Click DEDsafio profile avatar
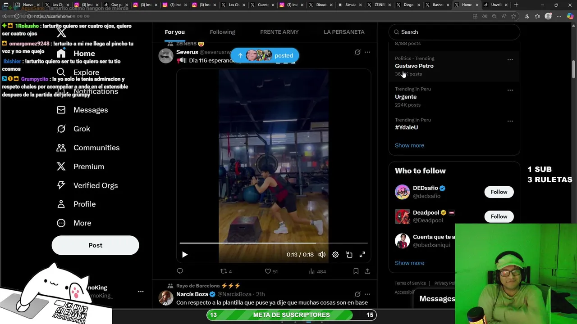 (x=402, y=192)
